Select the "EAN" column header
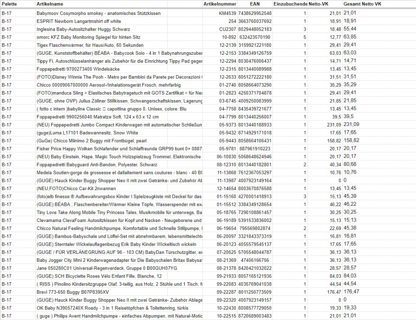The height and width of the screenshot is (320, 416). tap(255, 4)
